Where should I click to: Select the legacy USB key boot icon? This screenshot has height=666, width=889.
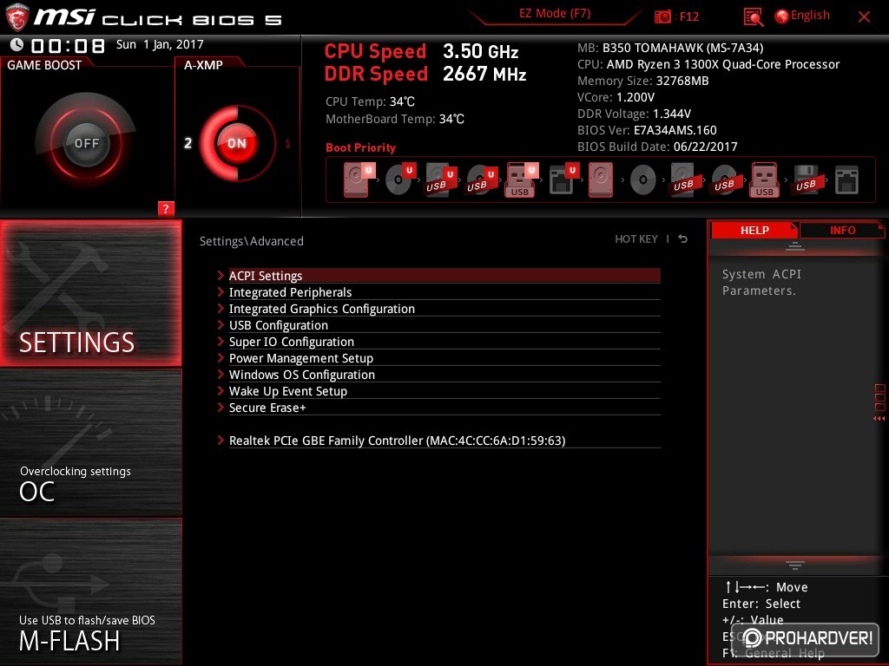[x=765, y=180]
